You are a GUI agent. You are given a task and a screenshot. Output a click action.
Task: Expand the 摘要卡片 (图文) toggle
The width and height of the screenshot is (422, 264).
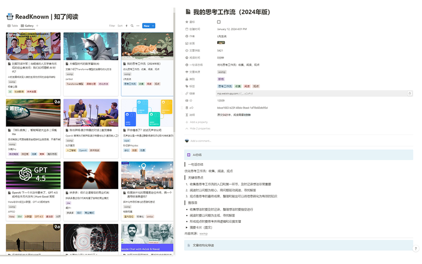tap(187, 228)
